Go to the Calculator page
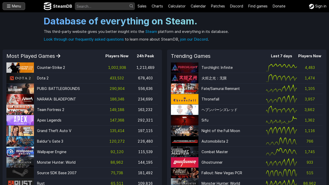This screenshot has width=329, height=185. [x=177, y=6]
